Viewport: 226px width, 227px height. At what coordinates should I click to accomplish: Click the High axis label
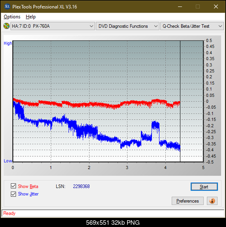click(8, 43)
